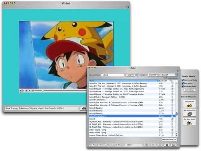Select the 'Island Debris Removal : NOAA' row
This screenshot has height=151, width=201.
tap(132, 97)
